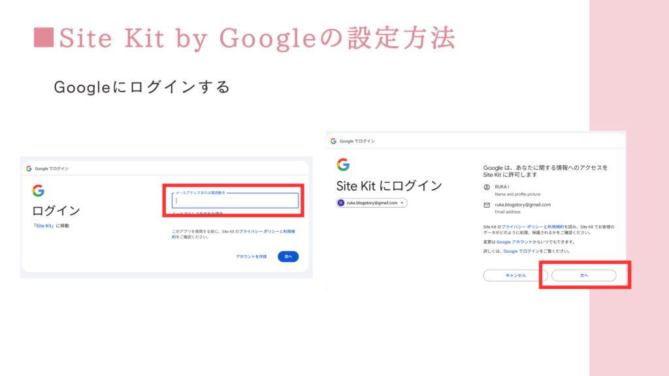Click the blue 次へ button in login dialog
The height and width of the screenshot is (376, 669).
point(288,257)
